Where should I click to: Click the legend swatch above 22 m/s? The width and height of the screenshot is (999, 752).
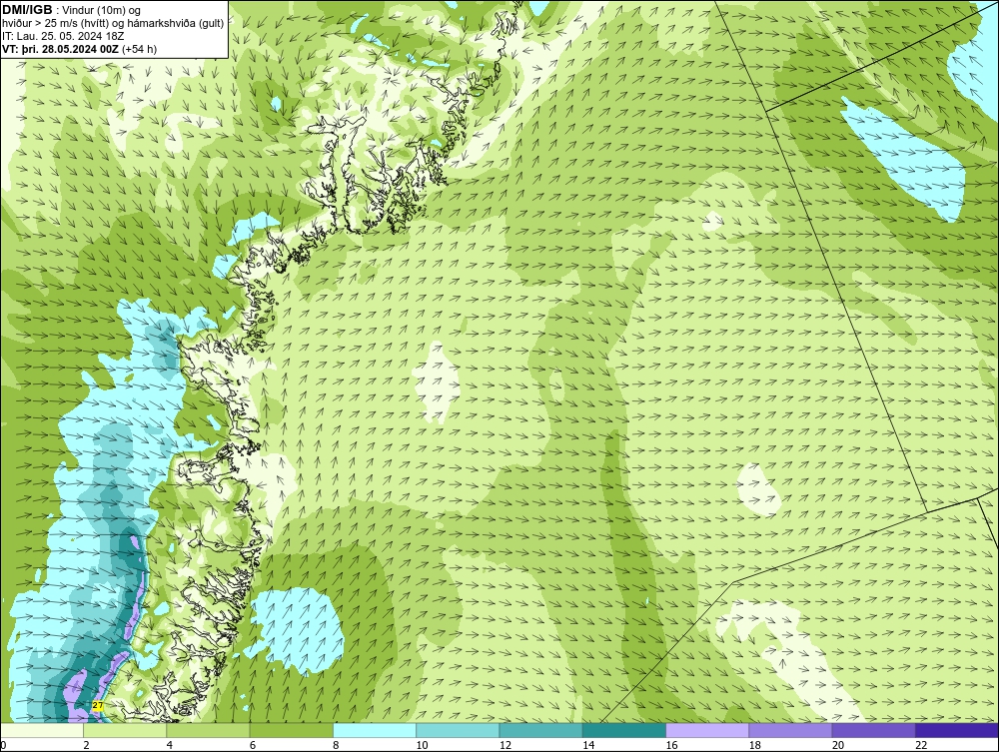tap(957, 730)
